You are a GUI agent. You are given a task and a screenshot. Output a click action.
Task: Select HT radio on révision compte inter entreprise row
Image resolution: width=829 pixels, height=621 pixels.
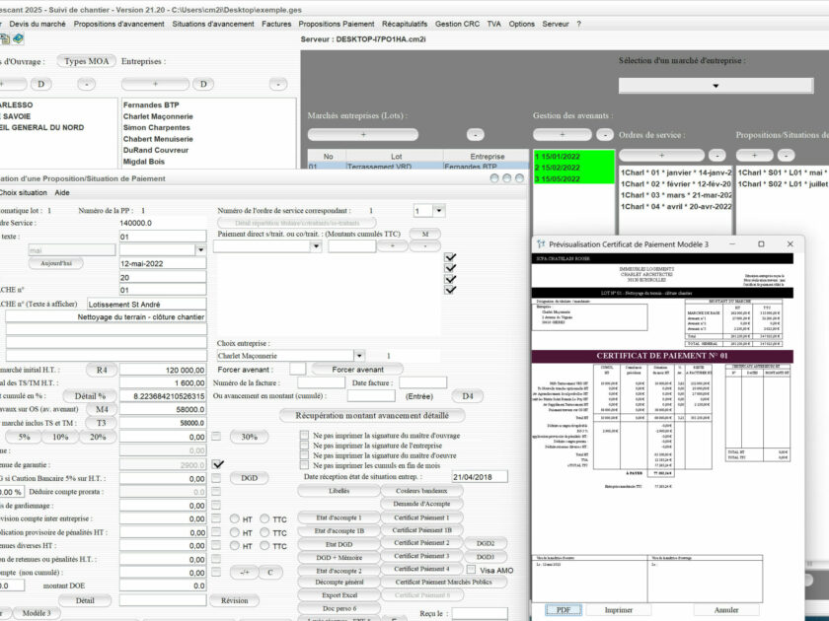point(234,519)
